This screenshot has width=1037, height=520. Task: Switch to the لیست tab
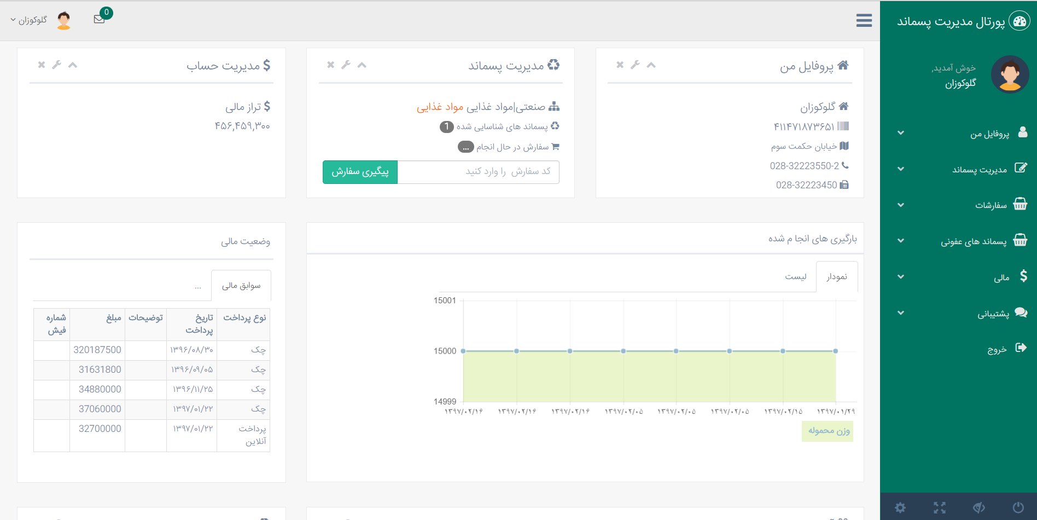tap(795, 276)
